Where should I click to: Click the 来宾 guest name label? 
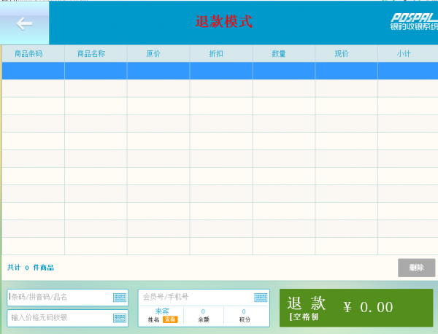tap(162, 311)
